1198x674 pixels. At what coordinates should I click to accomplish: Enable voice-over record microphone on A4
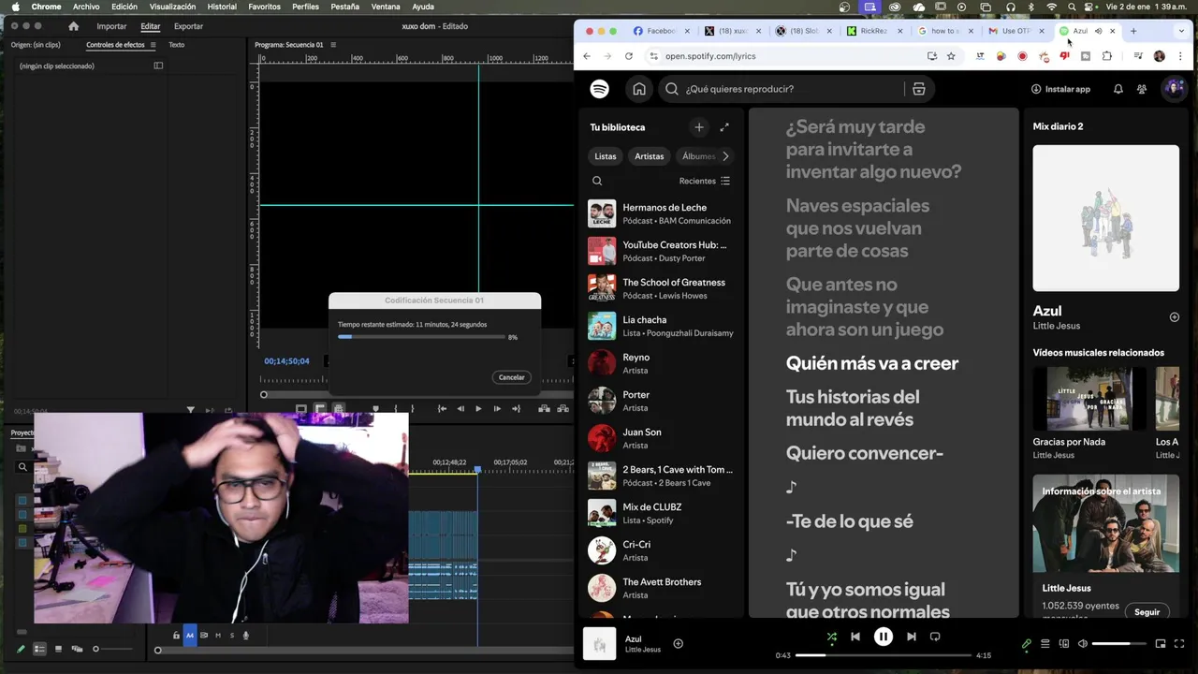coord(246,636)
